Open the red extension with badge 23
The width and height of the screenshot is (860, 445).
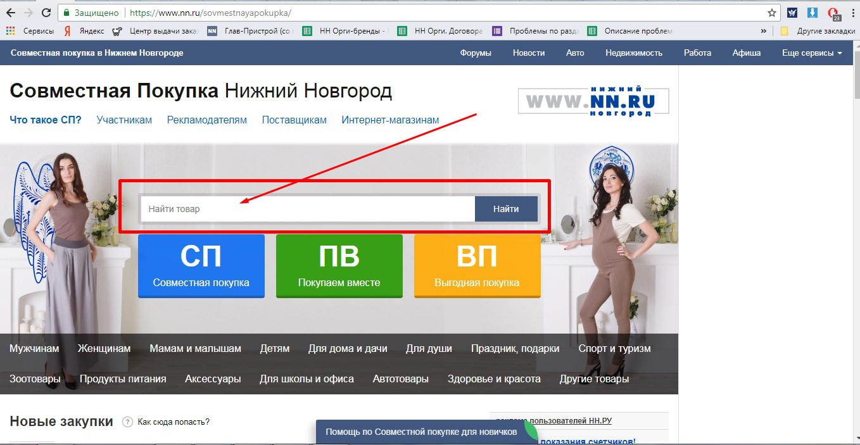pos(832,12)
